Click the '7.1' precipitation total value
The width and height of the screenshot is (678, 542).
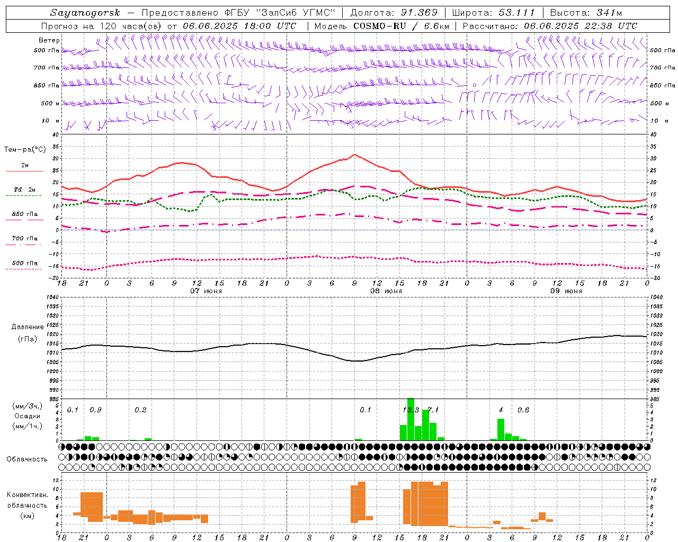433,410
